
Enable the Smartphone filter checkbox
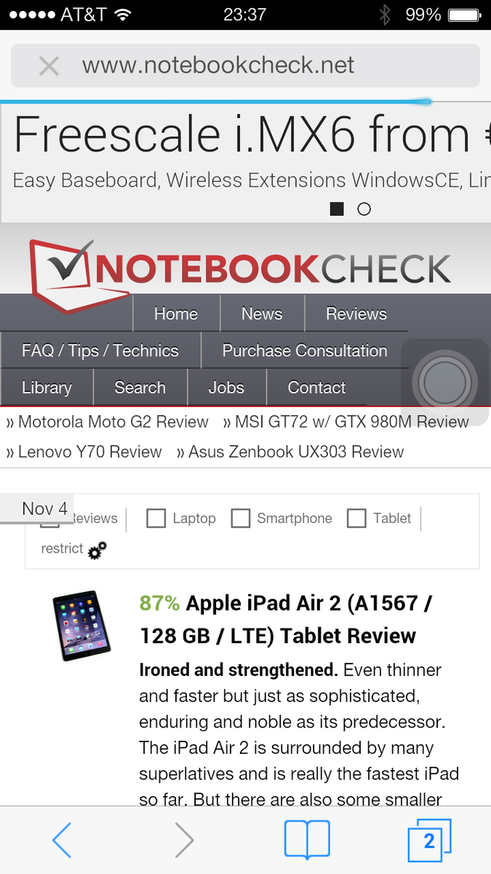tap(241, 518)
